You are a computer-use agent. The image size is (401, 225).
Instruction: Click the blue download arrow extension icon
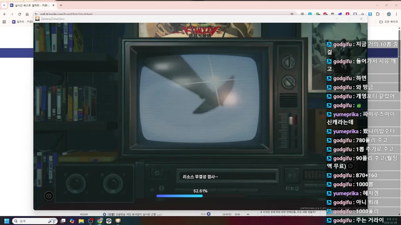[370, 14]
